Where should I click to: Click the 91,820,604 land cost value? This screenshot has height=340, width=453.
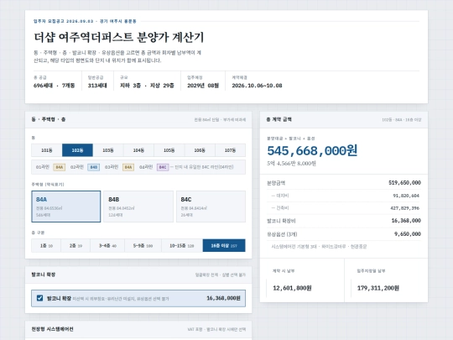click(406, 196)
